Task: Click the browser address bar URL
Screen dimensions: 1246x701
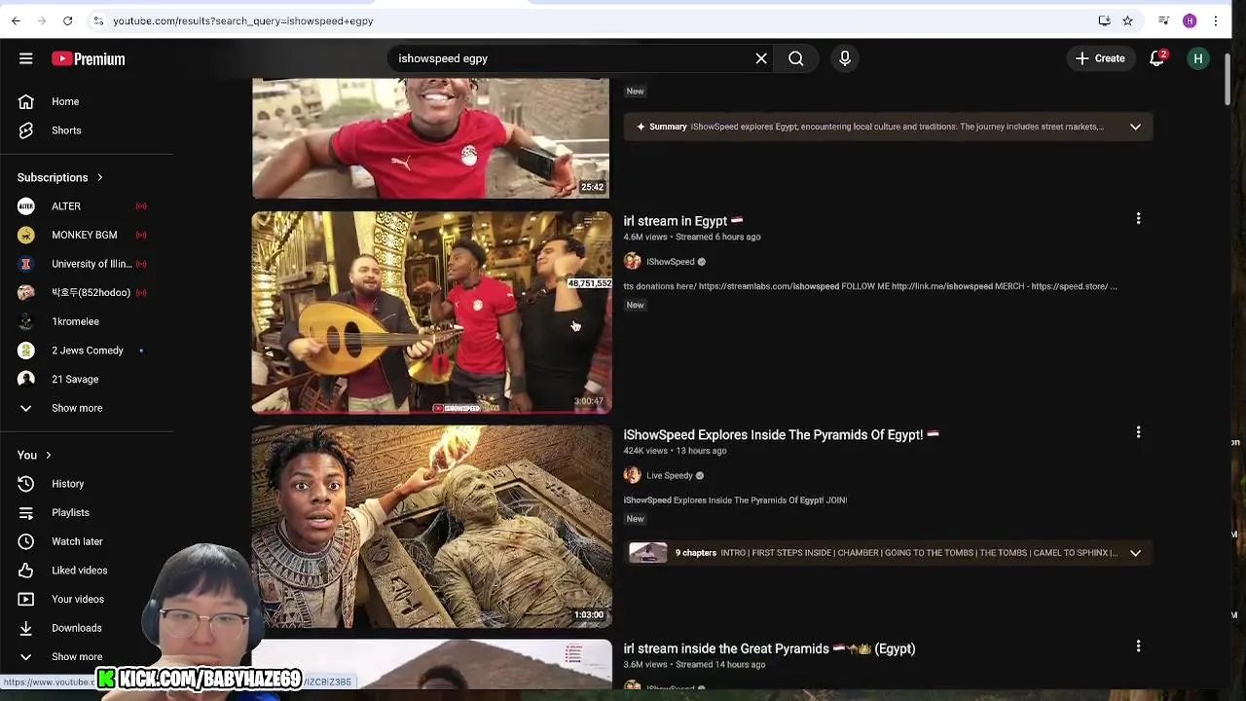Action: pos(243,20)
